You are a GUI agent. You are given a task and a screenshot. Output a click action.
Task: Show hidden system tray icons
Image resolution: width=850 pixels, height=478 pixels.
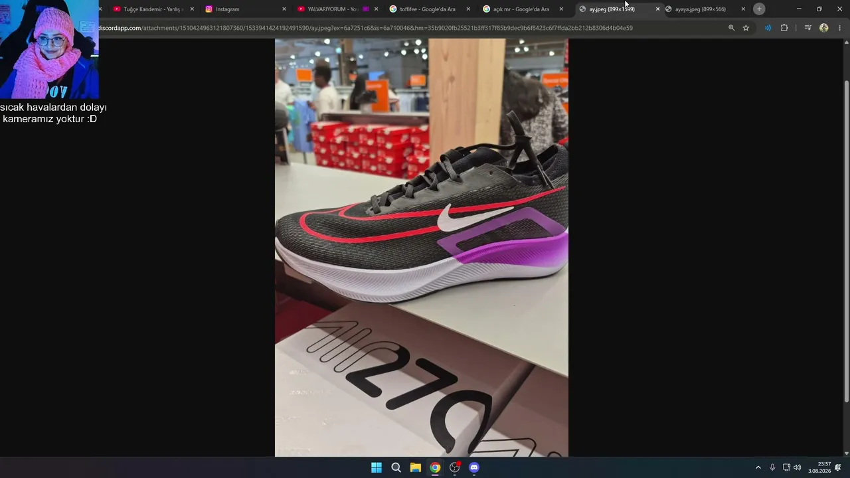point(758,467)
